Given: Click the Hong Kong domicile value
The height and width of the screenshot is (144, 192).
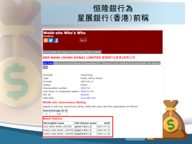Looking at the screenshot, I should tap(86, 75).
